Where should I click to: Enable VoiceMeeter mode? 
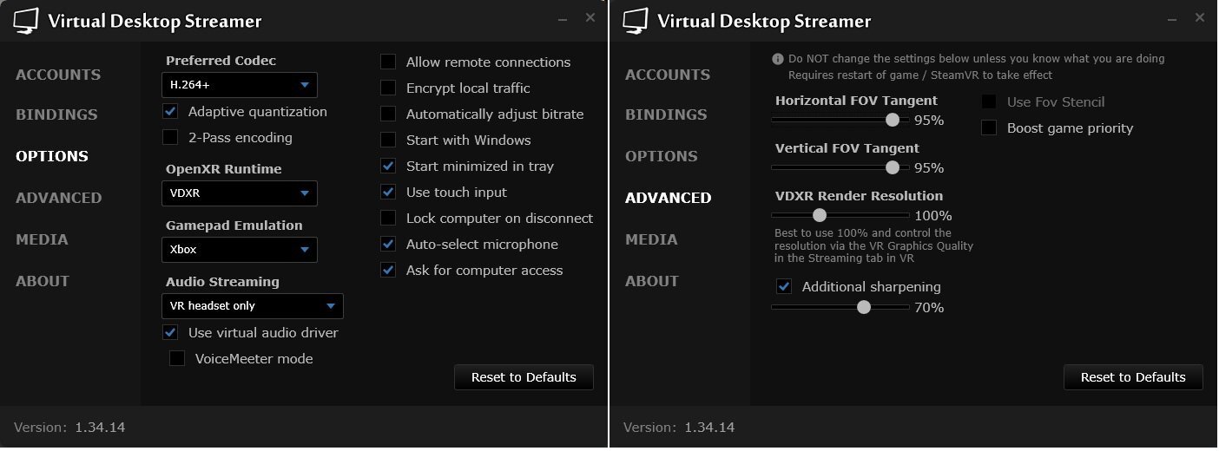tap(177, 358)
